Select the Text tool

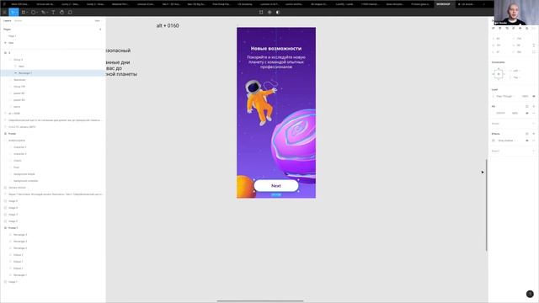[x=53, y=12]
